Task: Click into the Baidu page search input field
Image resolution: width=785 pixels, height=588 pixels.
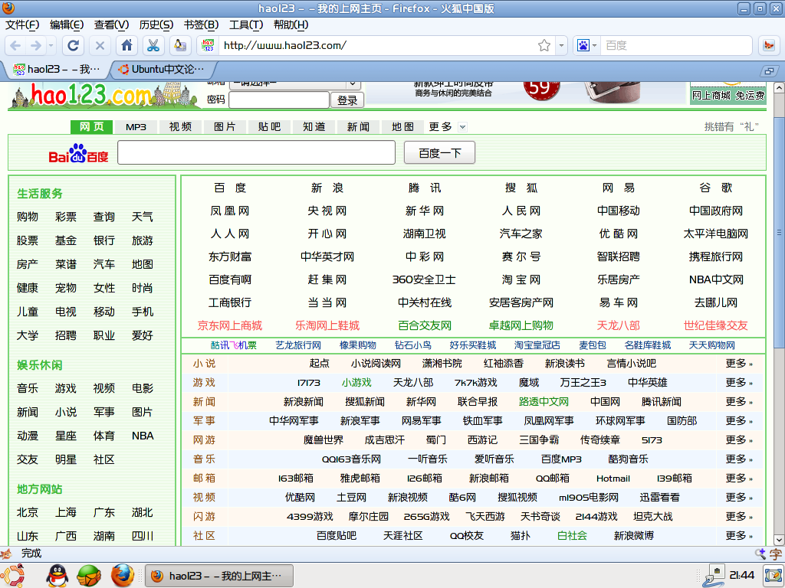Action: [x=256, y=152]
